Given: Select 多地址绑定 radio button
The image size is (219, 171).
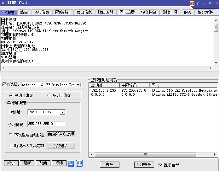Looking at the screenshot, I should click(x=49, y=95).
